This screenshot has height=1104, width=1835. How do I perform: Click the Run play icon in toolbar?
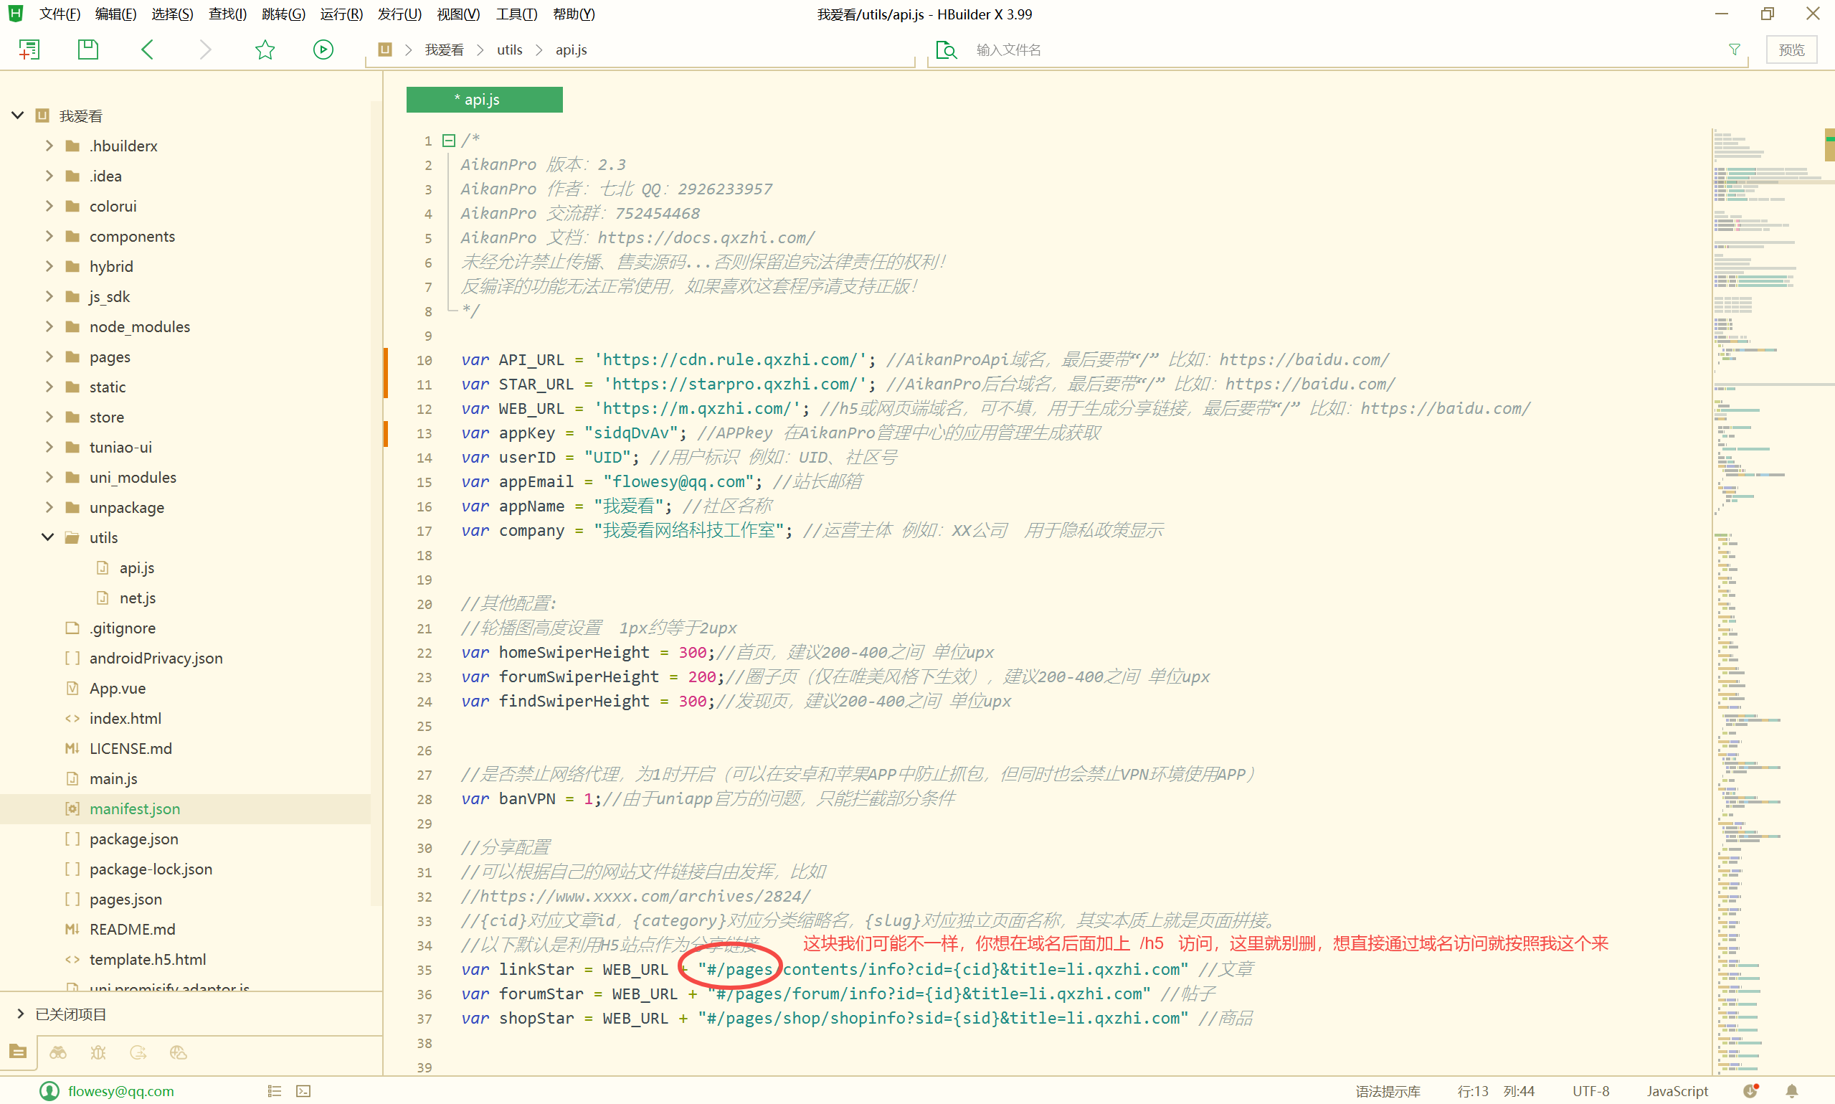[x=323, y=49]
